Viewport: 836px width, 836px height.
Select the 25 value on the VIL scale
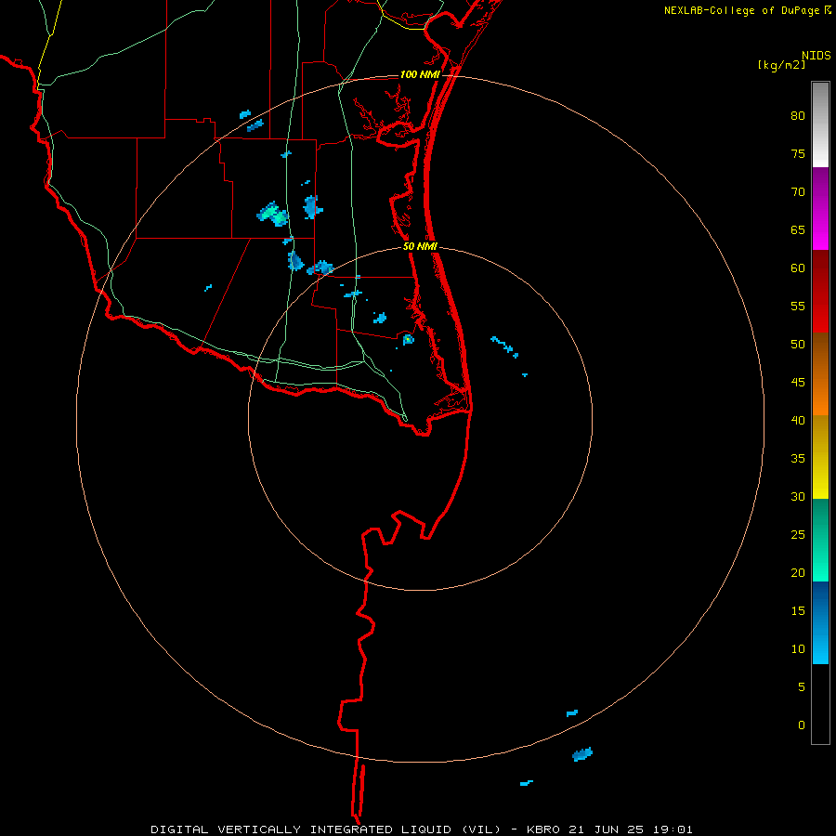click(798, 535)
